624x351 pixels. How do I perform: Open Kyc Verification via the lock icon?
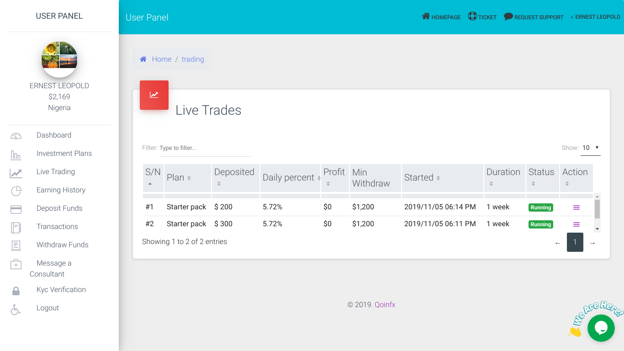tap(16, 291)
